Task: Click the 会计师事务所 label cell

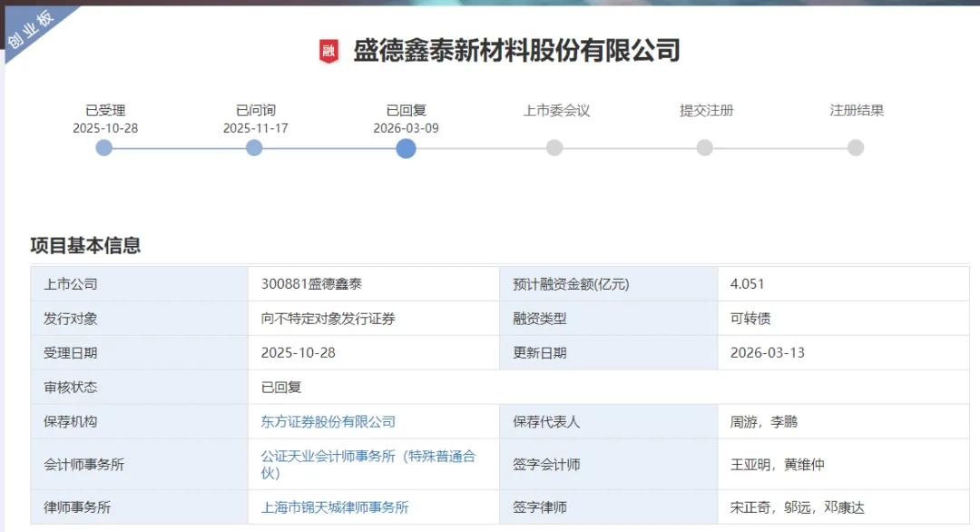Action: tap(140, 465)
